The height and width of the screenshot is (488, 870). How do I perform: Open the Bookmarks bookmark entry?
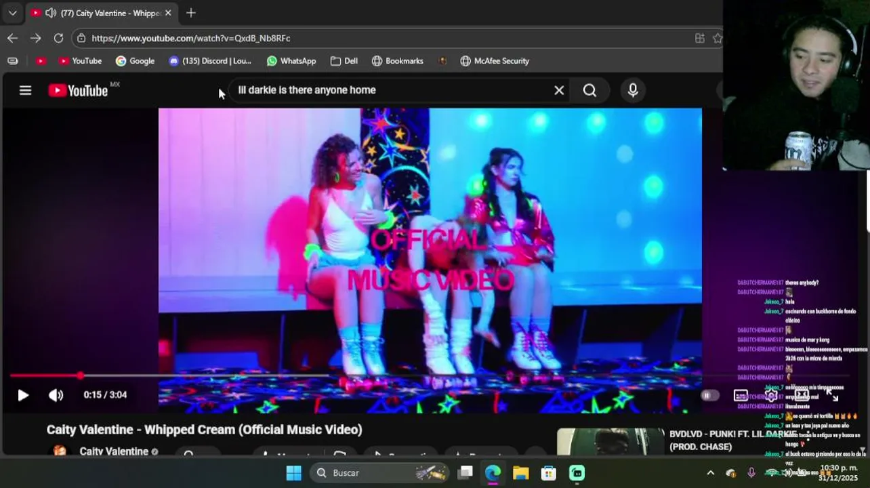pyautogui.click(x=398, y=61)
